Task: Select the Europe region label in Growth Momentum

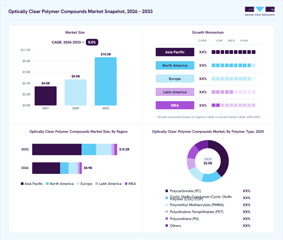Action: (x=175, y=79)
